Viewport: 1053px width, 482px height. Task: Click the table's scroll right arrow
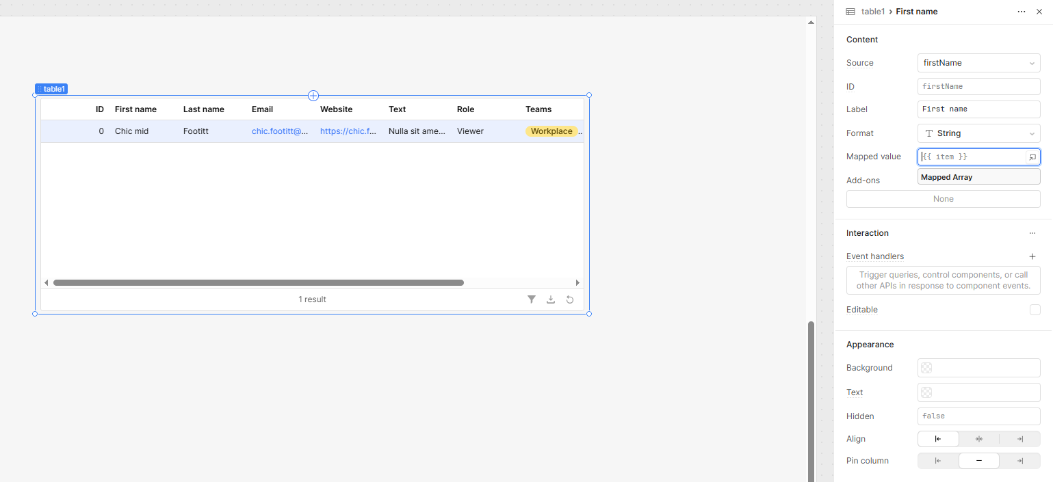point(577,282)
